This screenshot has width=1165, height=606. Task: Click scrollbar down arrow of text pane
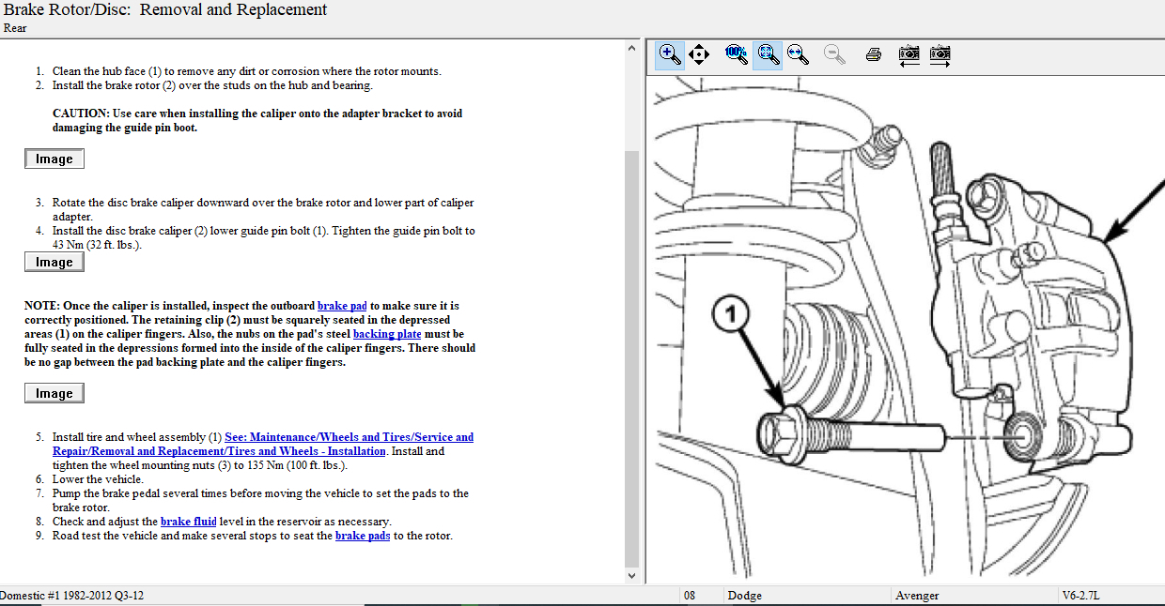631,575
